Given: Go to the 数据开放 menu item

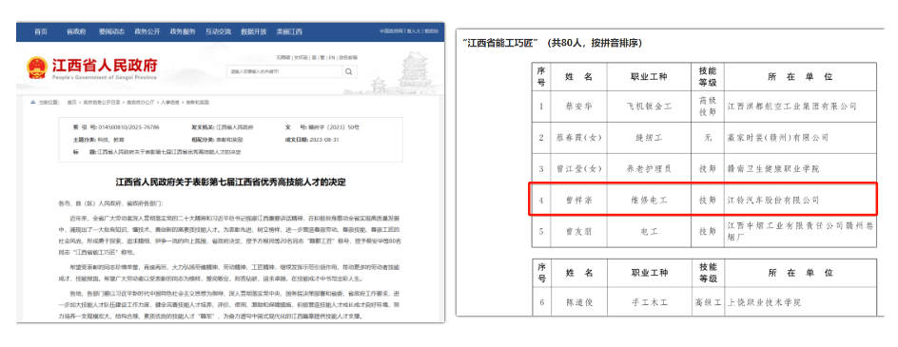Looking at the screenshot, I should (x=254, y=32).
